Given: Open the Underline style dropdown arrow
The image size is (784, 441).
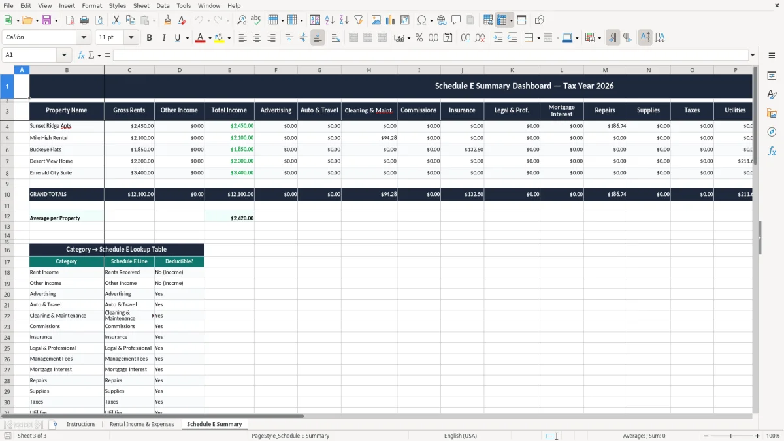Looking at the screenshot, I should click(187, 38).
